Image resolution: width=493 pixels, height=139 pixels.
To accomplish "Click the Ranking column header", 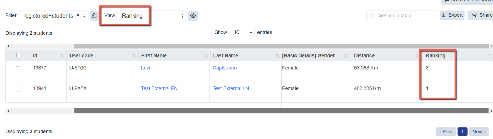I will click(x=458, y=55).
